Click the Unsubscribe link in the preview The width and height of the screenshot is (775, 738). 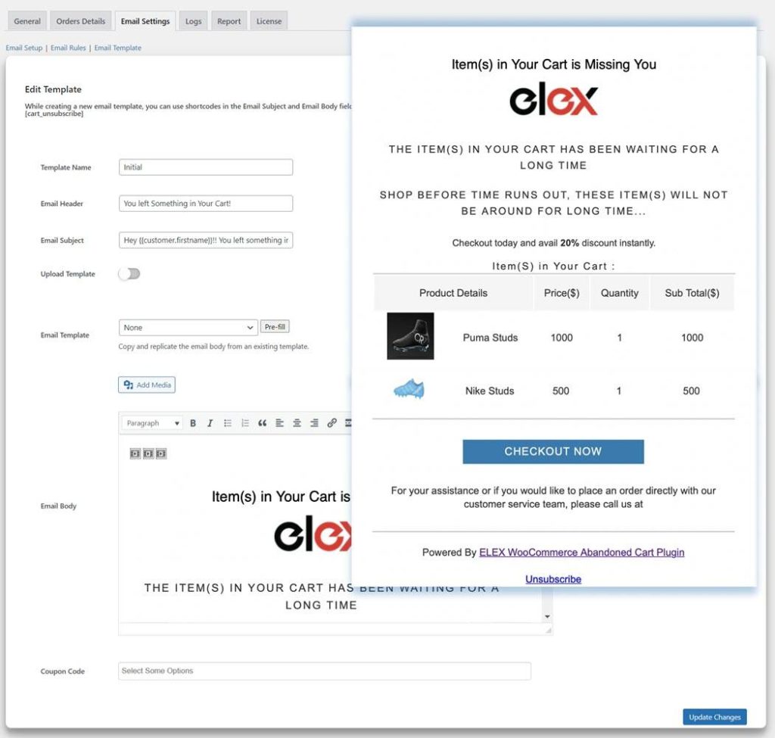click(x=553, y=579)
